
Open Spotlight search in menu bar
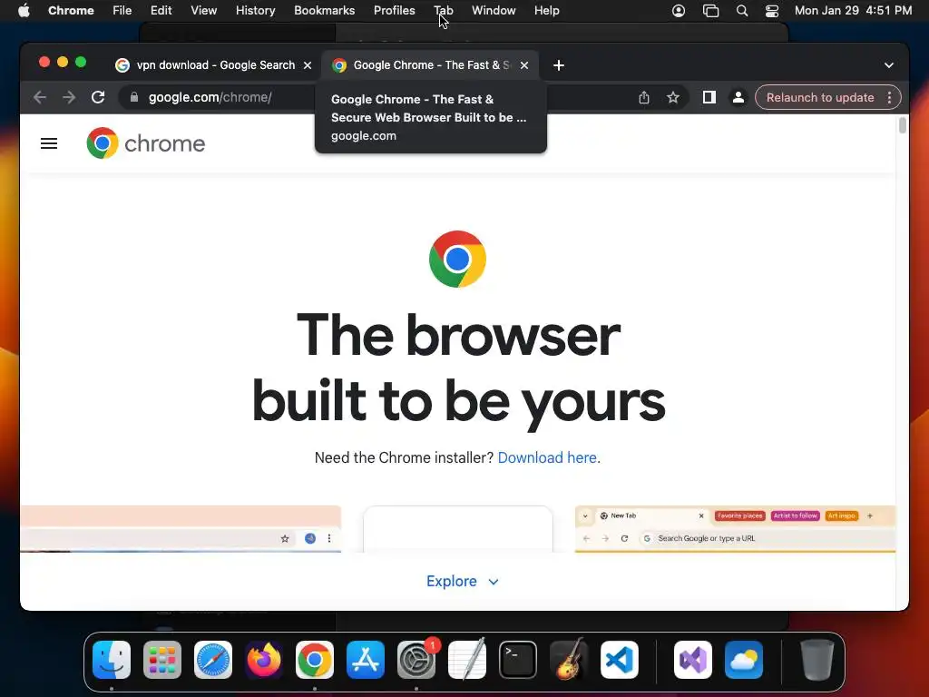(742, 11)
